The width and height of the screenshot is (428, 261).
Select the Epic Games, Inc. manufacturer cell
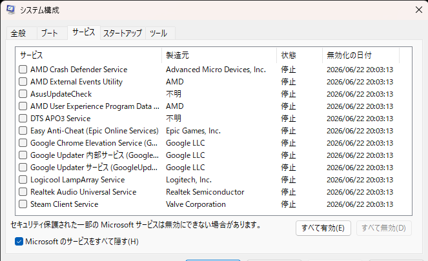coord(193,131)
